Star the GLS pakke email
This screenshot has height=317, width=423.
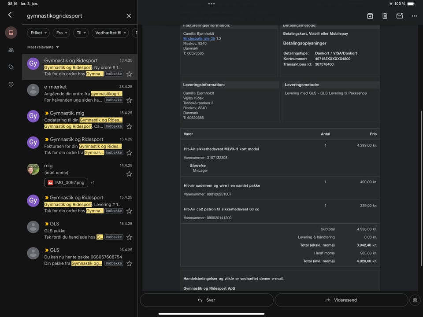pos(129,237)
